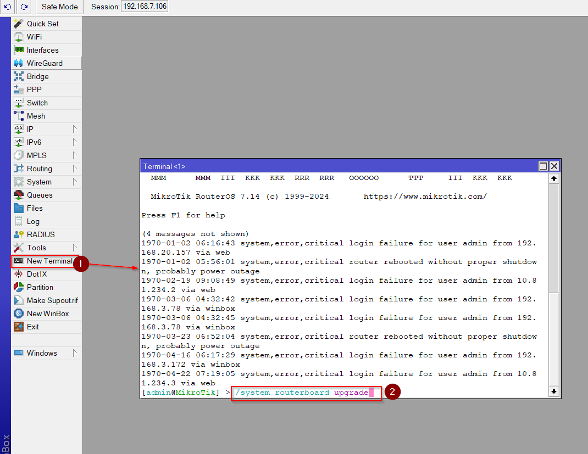This screenshot has width=588, height=454.
Task: Click the https://www.mikrotik.com/ URL in terminal
Action: pos(425,197)
